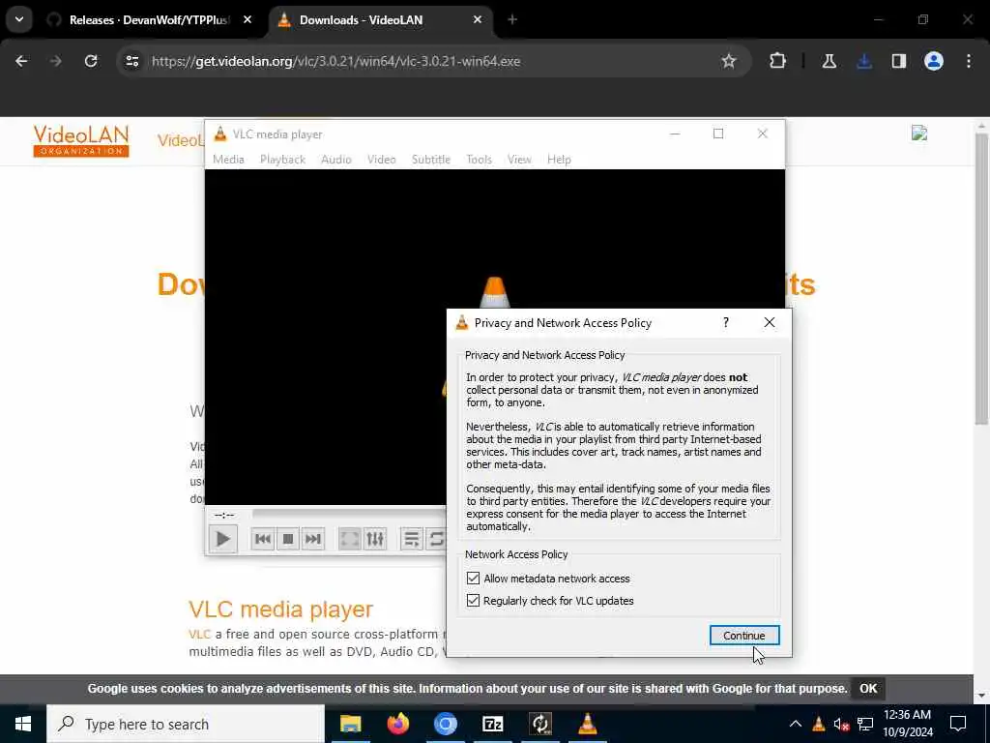Click the browser forward arrow
The height and width of the screenshot is (743, 990).
click(56, 61)
